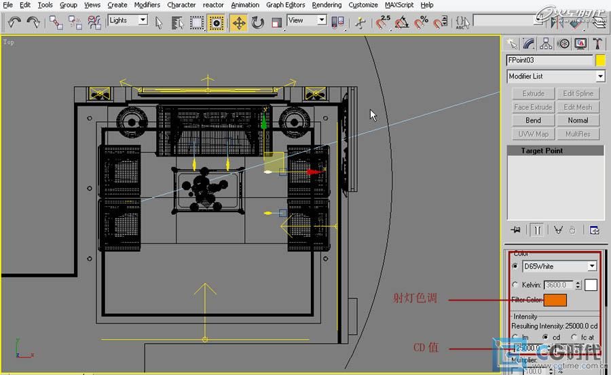Open the D65White color preset dropdown

(592, 267)
